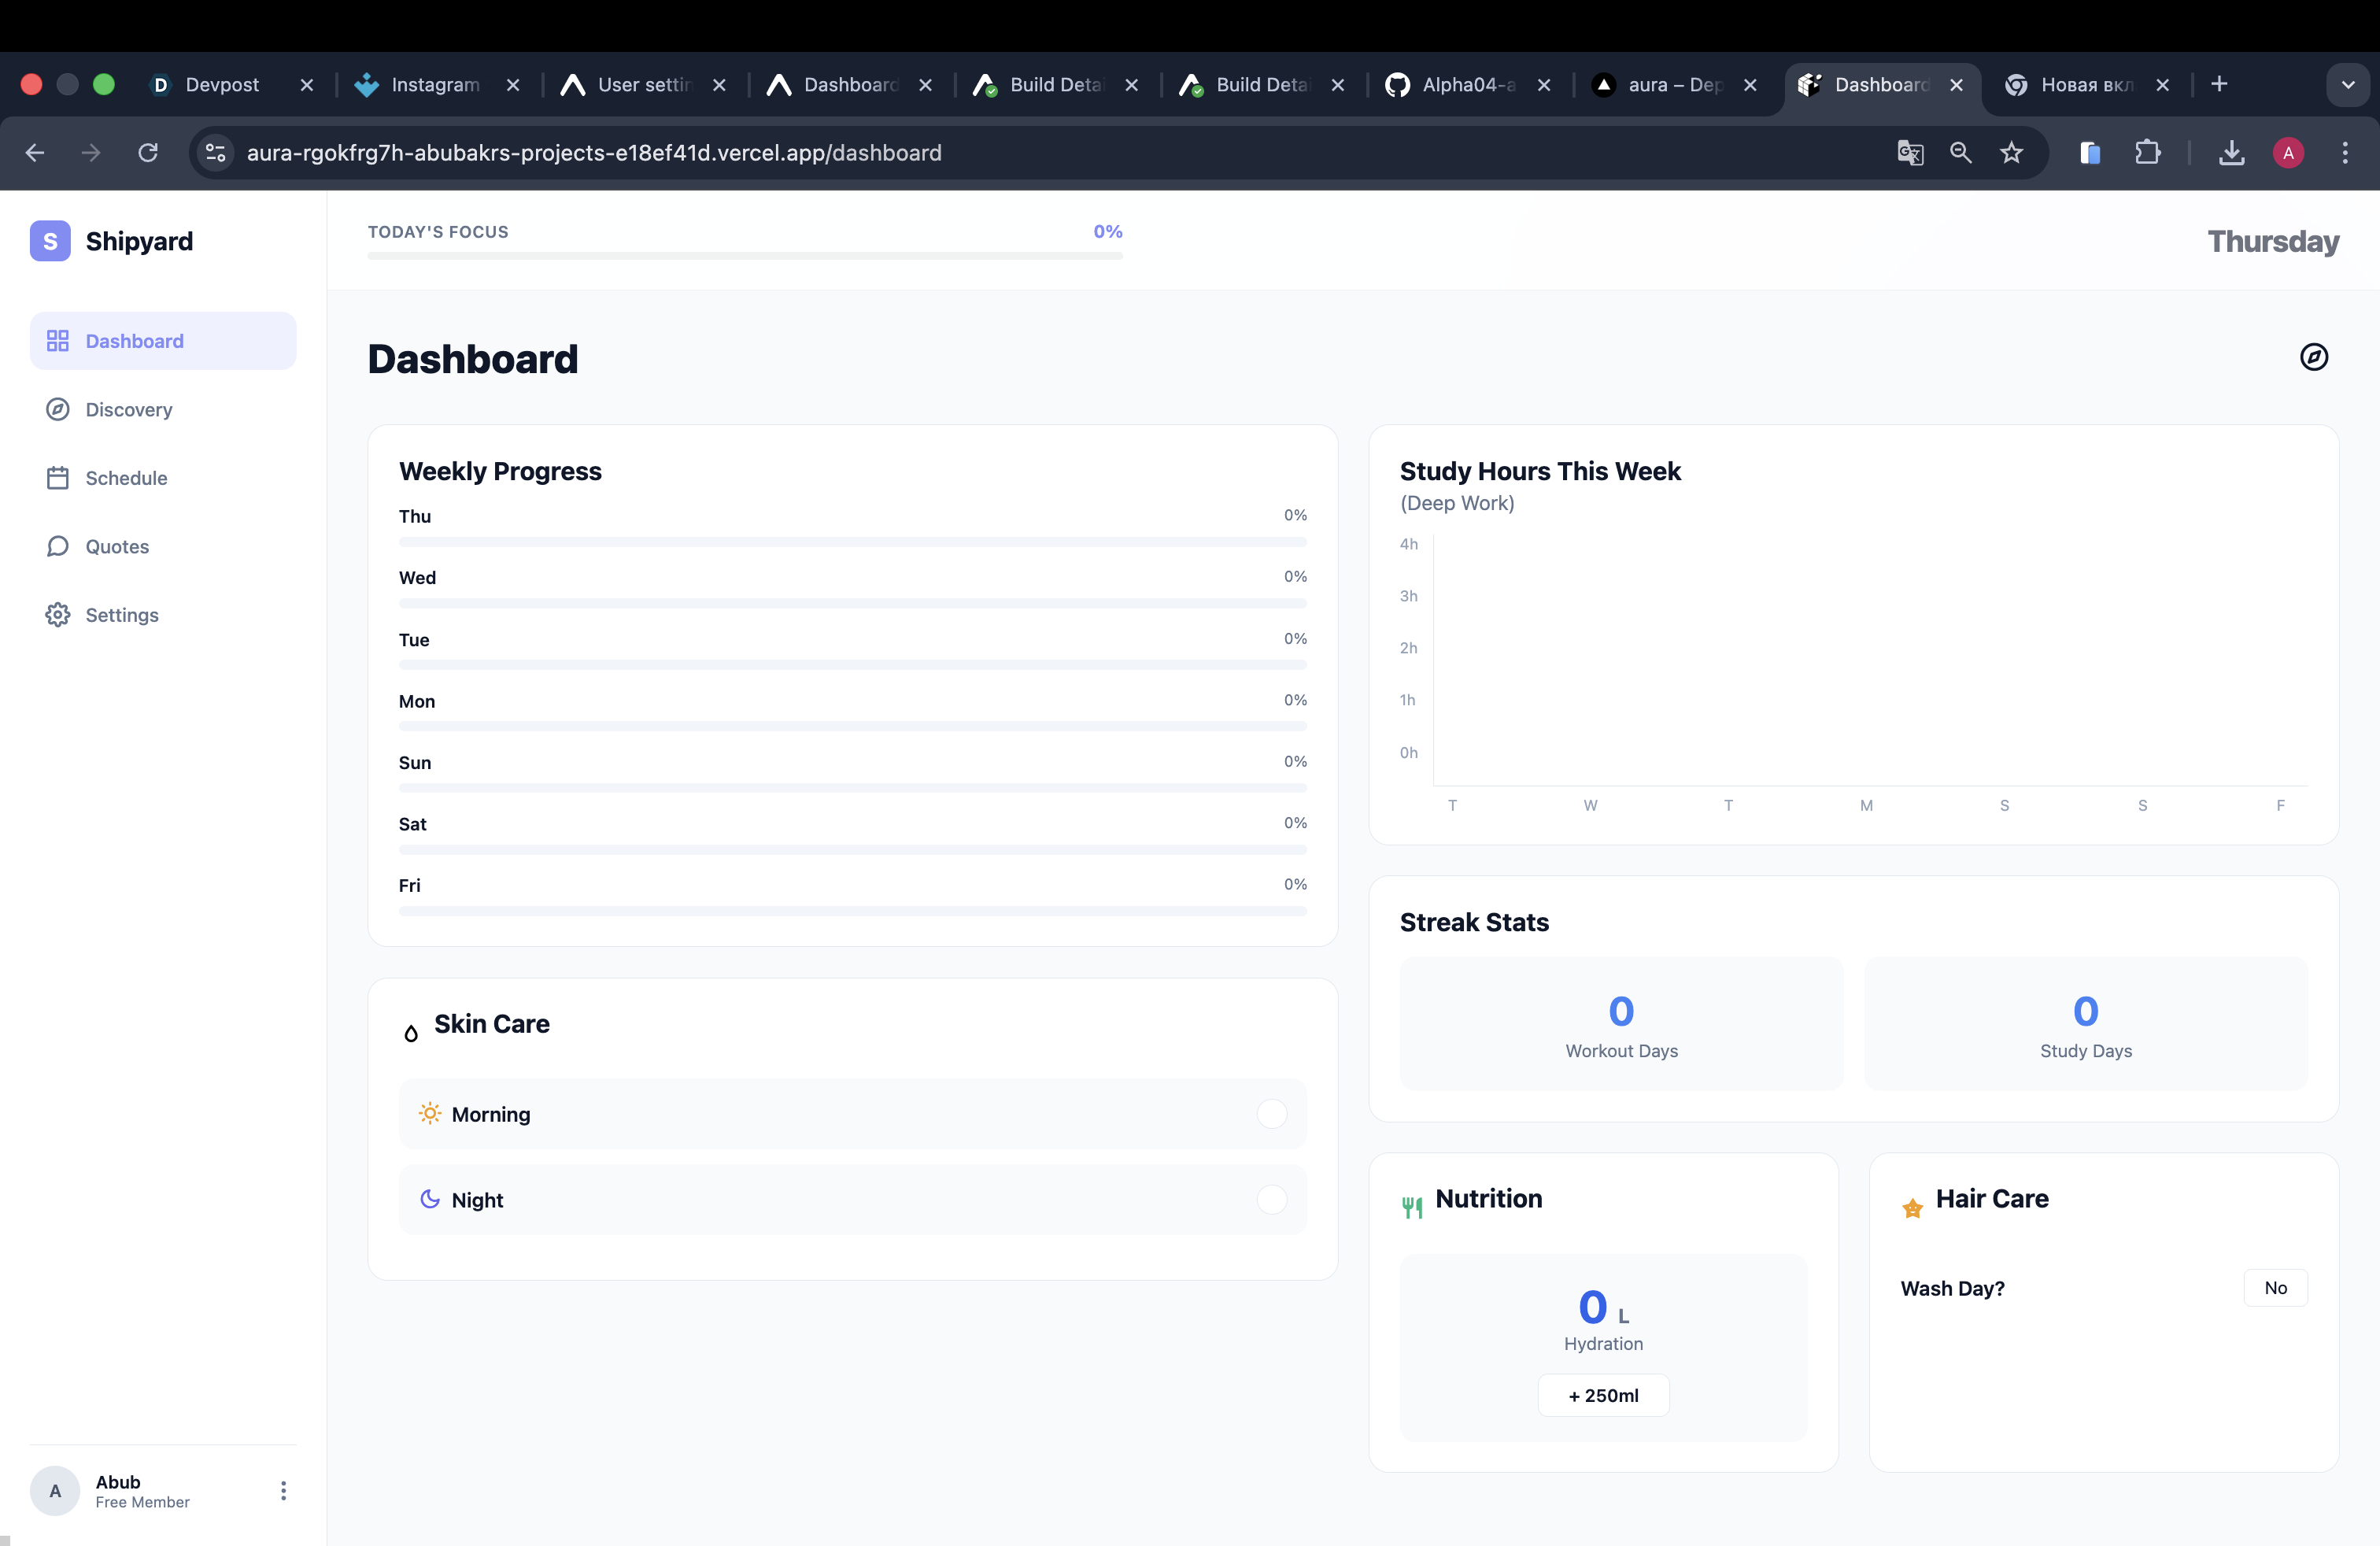The image size is (2380, 1546).
Task: Open Discovery from the sidebar
Action: 128,409
